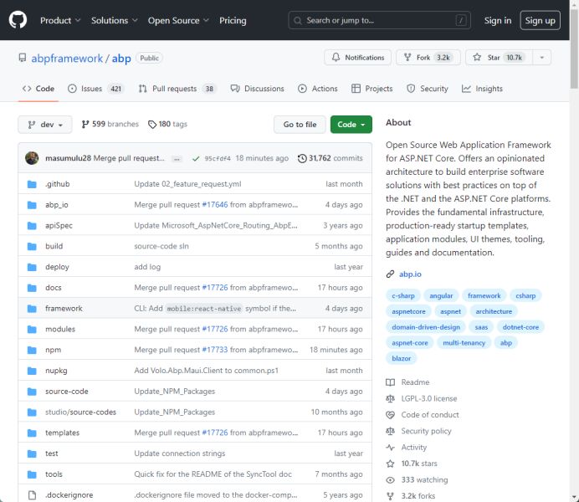Open the Issues tab

coord(96,89)
